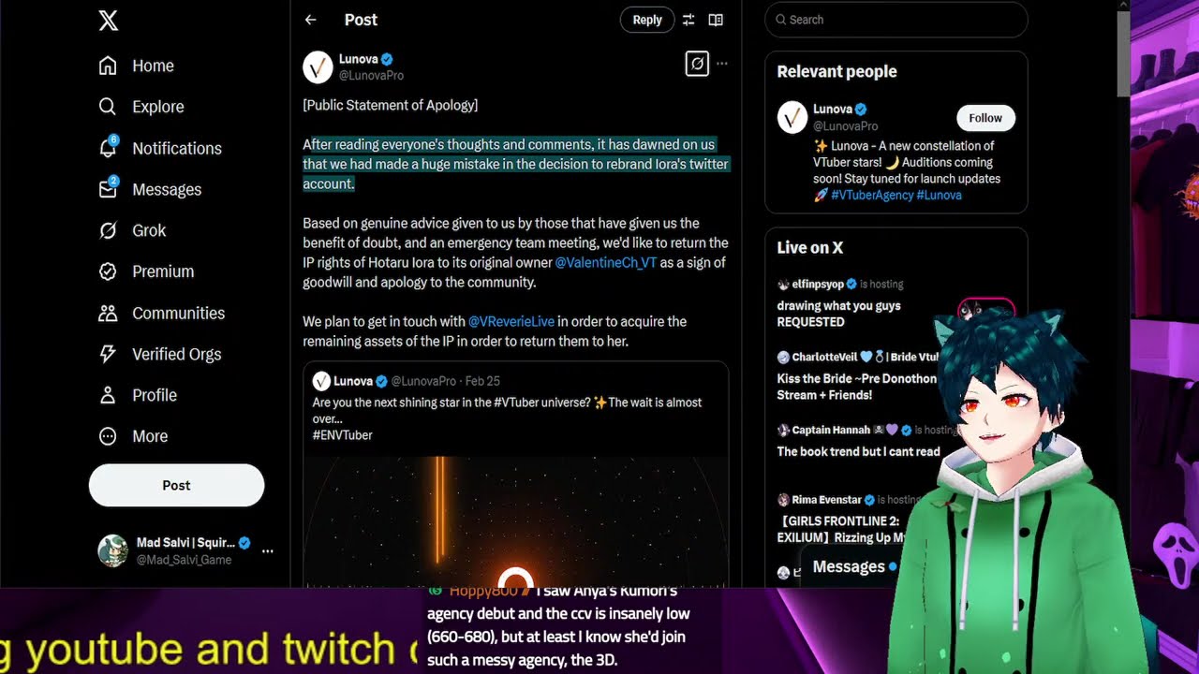
Task: Open the Communities icon
Action: (108, 313)
